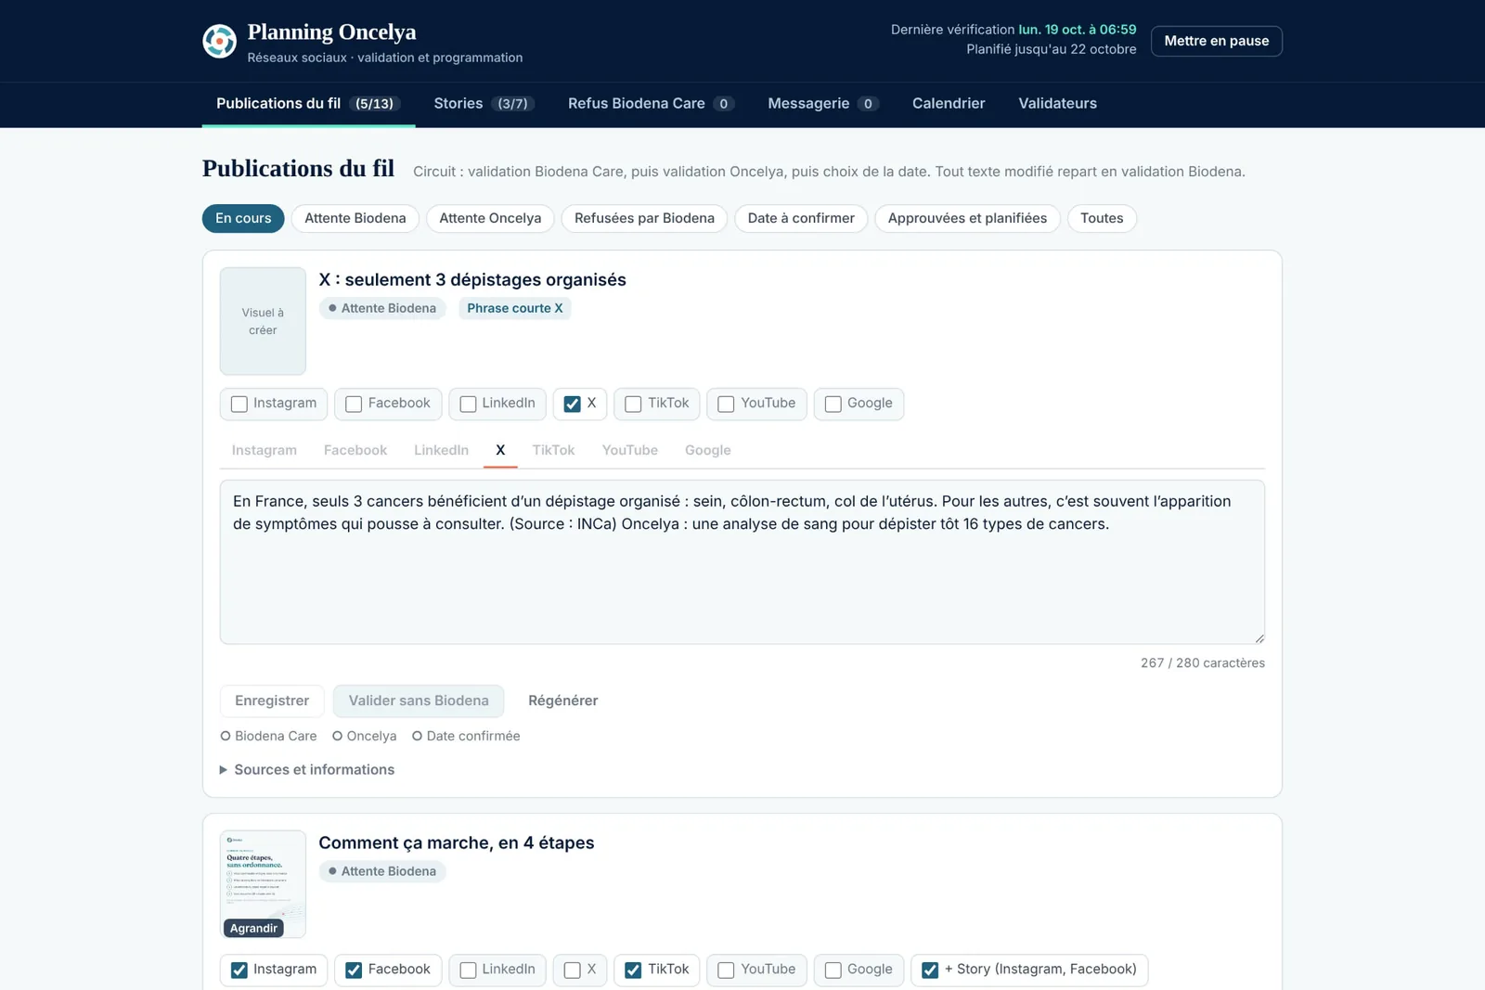Viewport: 1485px width, 990px height.
Task: Filter by Date à confirmer
Action: pos(801,218)
